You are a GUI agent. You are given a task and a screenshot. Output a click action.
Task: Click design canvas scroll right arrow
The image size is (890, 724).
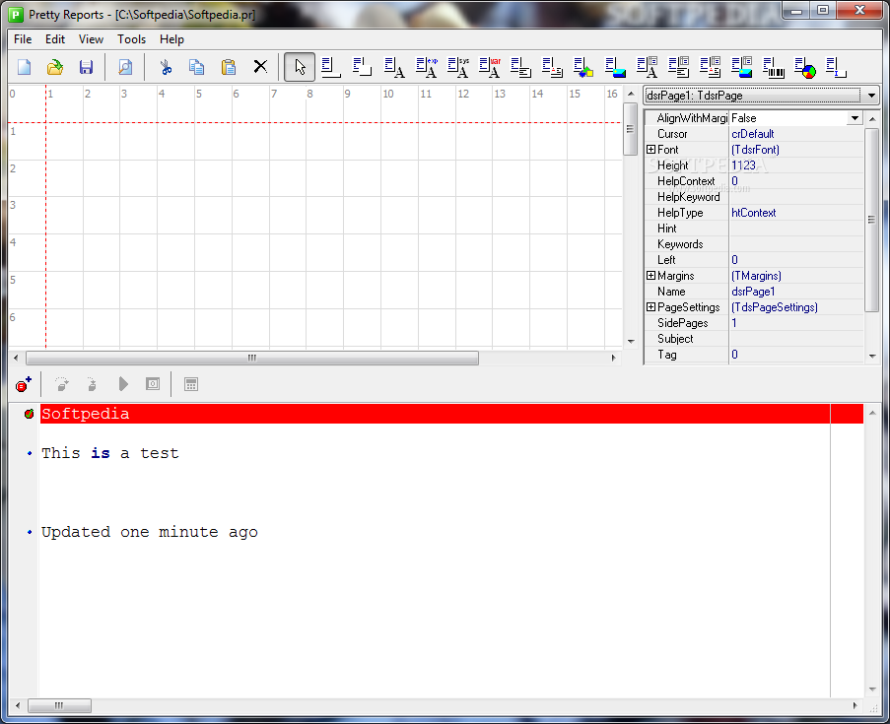point(613,358)
